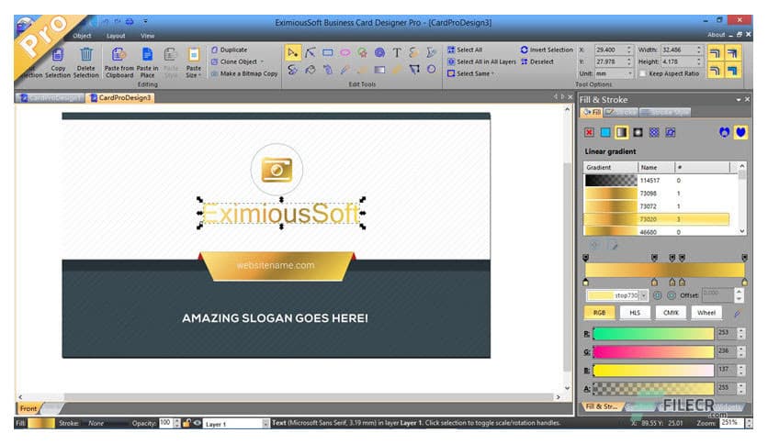This screenshot has height=444, width=768.
Task: Select the Pattern fill option
Action: click(654, 132)
